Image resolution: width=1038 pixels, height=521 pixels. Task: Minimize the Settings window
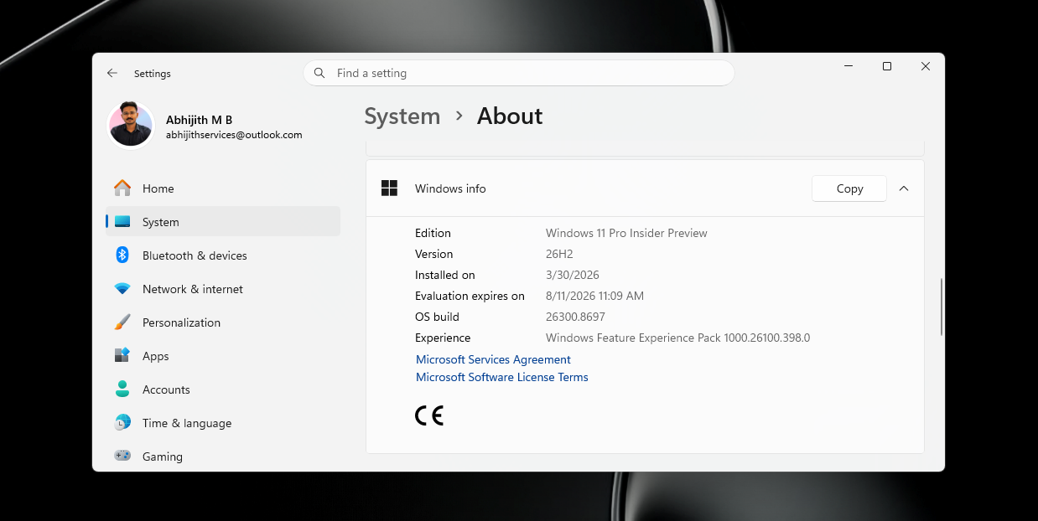point(849,66)
